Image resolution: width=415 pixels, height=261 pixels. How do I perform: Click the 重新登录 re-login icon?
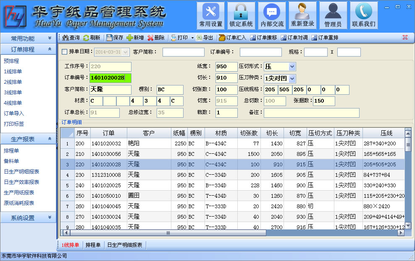[x=302, y=15]
